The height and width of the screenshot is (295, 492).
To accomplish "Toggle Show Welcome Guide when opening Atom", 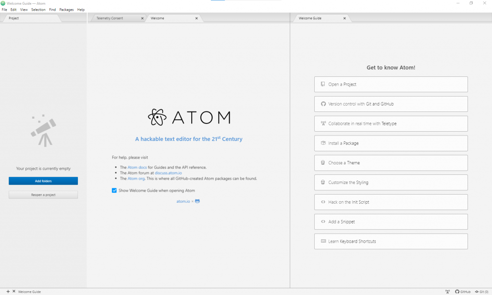I will click(114, 190).
